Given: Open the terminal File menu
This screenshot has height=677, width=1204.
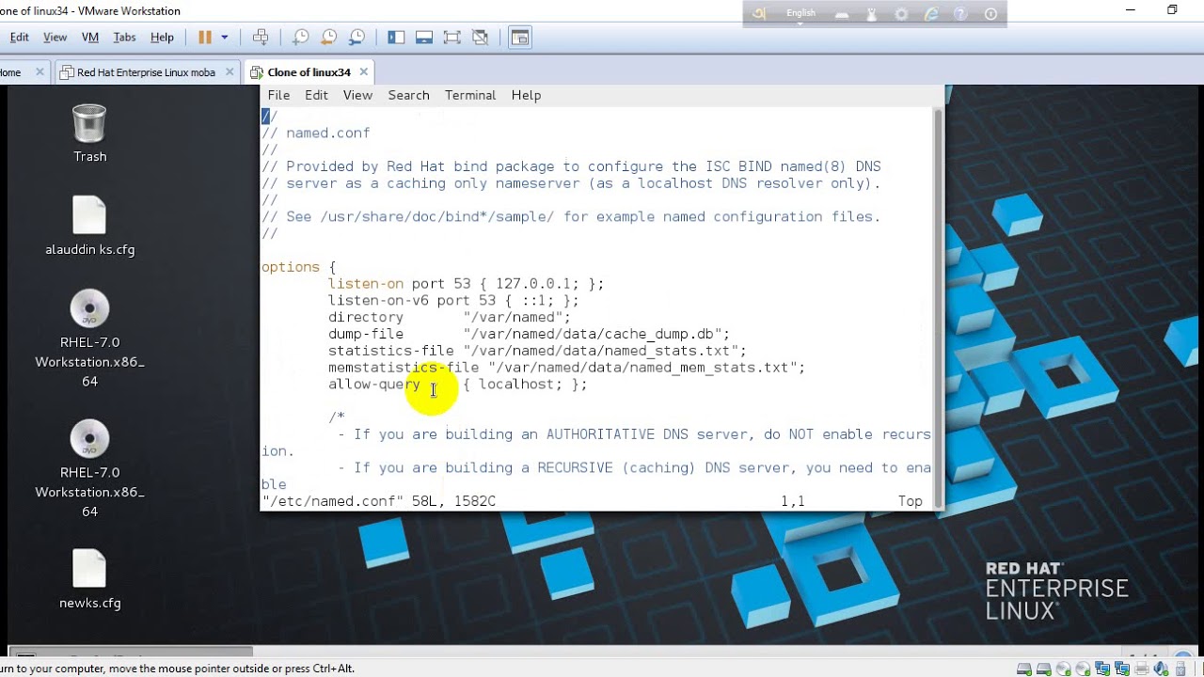Looking at the screenshot, I should click(278, 95).
